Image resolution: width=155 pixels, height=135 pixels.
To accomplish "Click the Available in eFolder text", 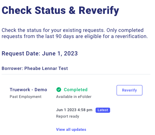I will coord(74,97).
